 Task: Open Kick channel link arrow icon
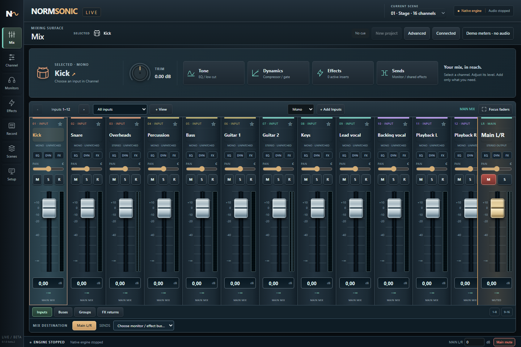point(74,74)
